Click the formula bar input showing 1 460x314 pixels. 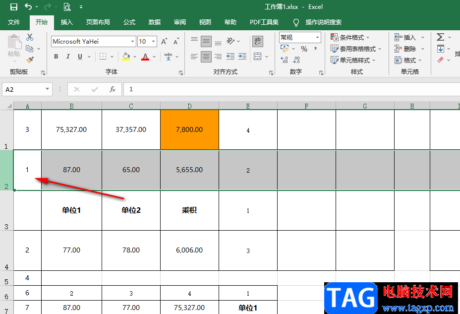(291, 89)
